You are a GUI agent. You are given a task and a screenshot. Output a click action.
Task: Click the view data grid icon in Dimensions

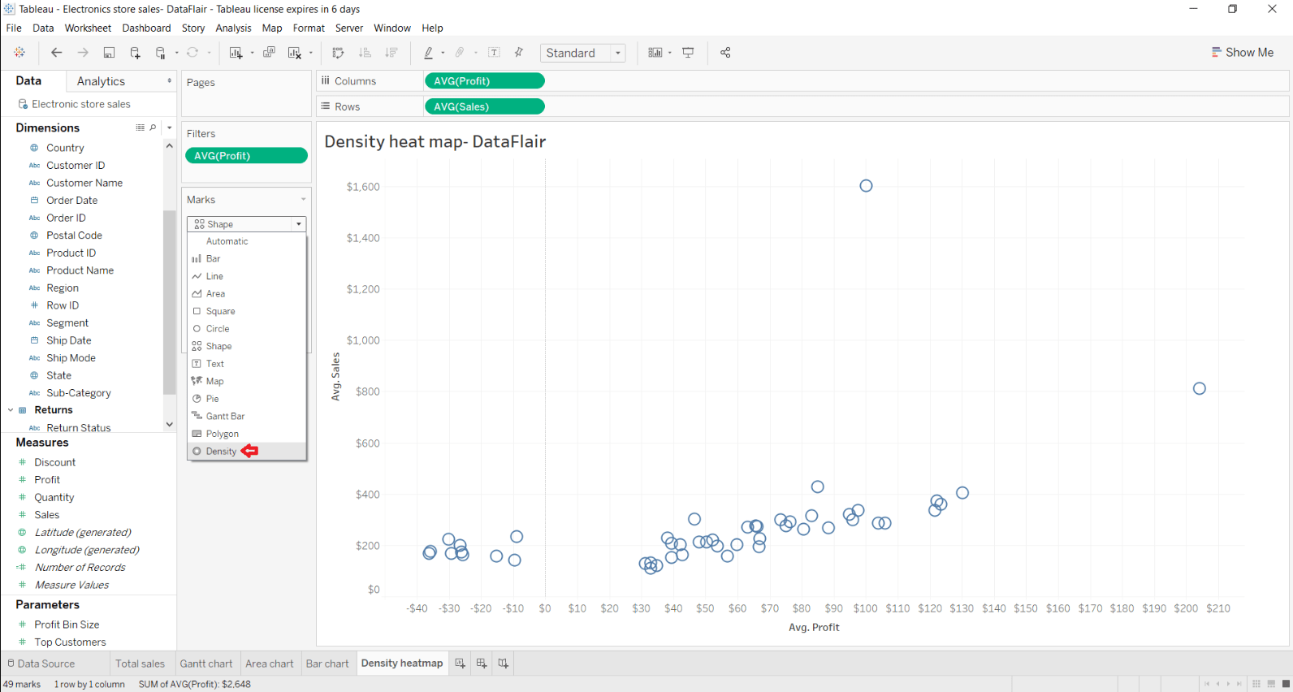pyautogui.click(x=140, y=128)
